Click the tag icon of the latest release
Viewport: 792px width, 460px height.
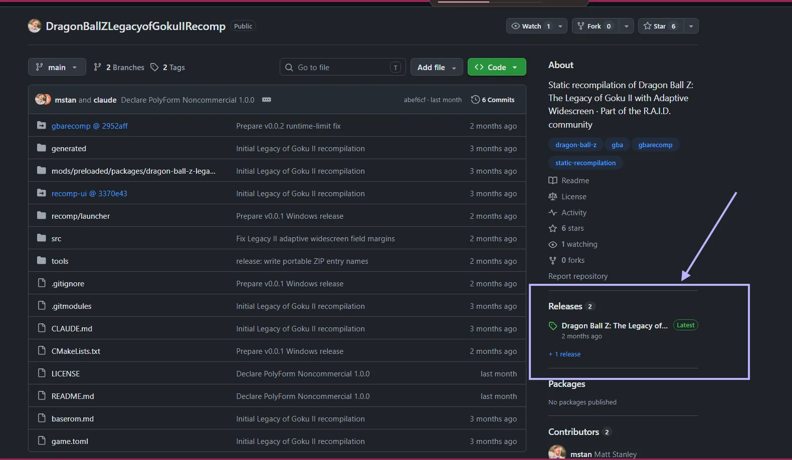553,326
